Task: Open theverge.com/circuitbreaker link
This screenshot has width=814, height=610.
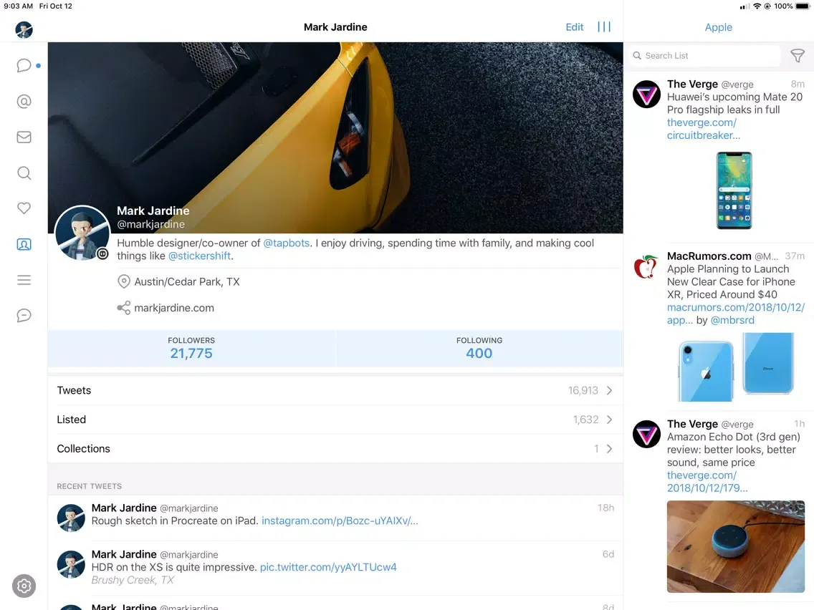Action: pyautogui.click(x=704, y=129)
